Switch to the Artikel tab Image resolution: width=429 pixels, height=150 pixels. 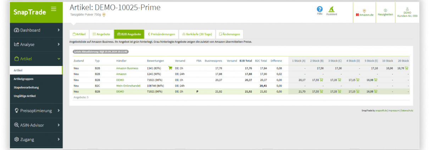click(x=79, y=34)
